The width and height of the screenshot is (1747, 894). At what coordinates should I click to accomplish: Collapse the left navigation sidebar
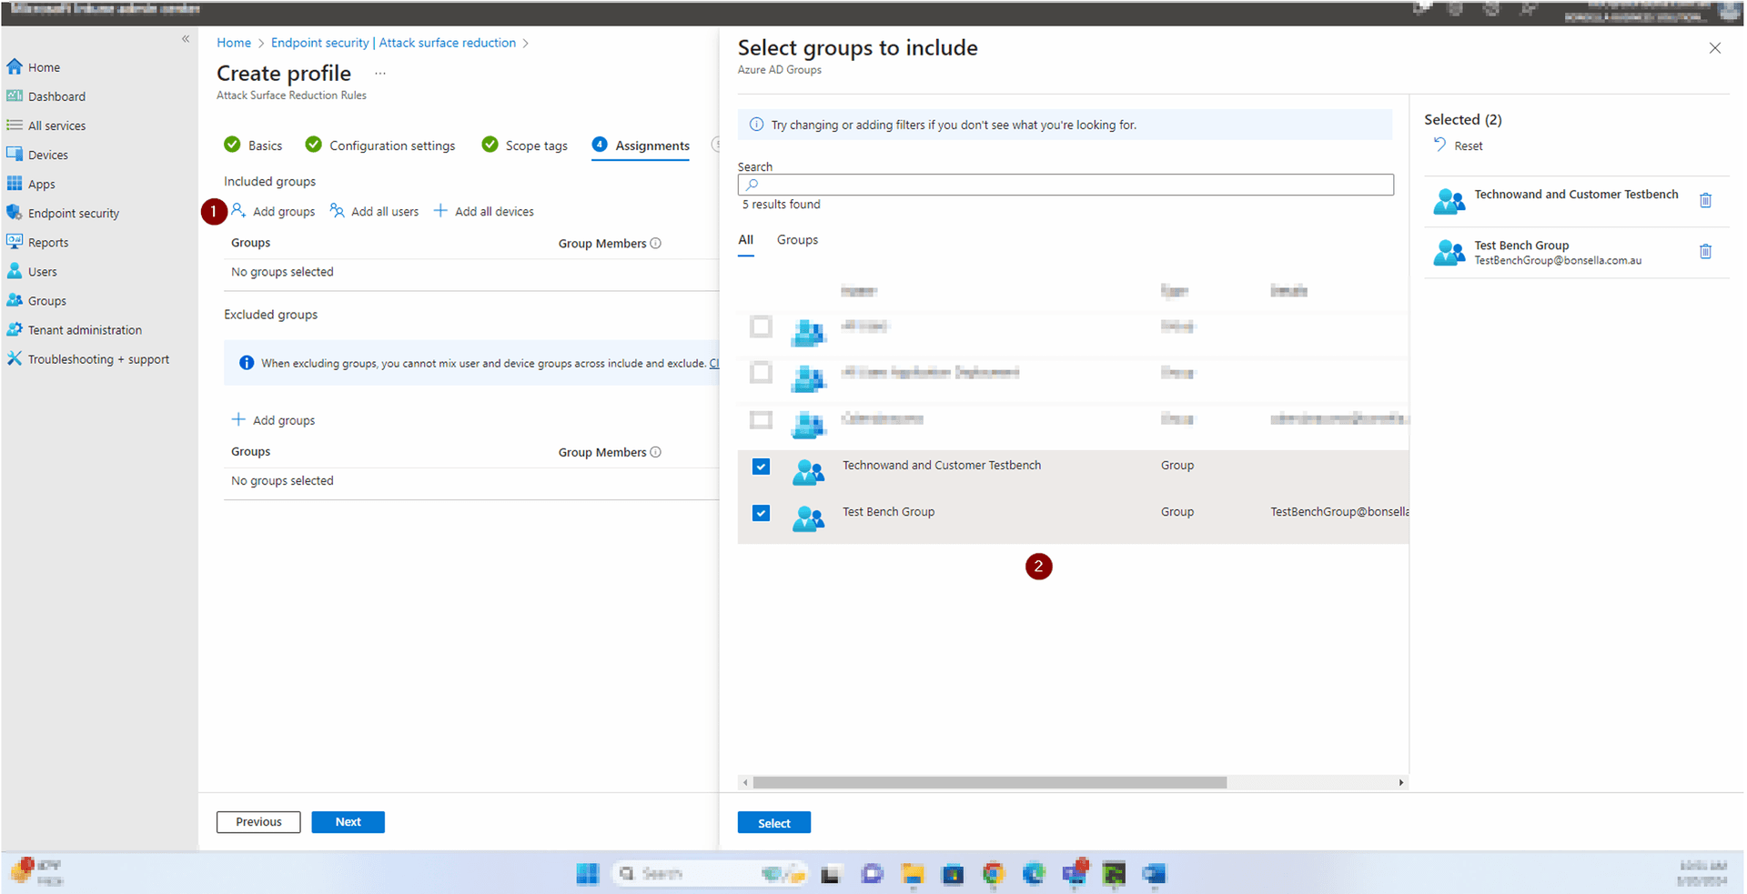[186, 39]
